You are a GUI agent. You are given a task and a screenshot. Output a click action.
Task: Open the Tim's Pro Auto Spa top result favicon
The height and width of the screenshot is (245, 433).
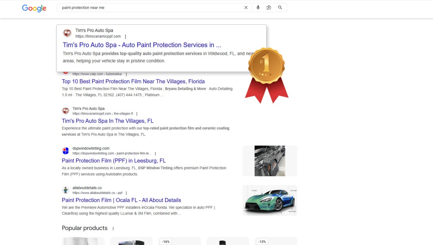pyautogui.click(x=67, y=33)
